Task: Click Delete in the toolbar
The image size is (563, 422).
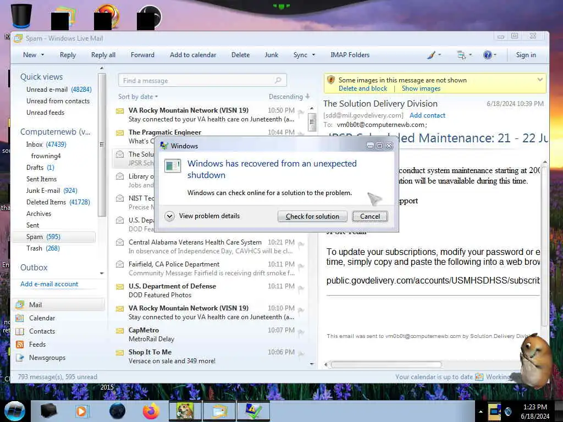Action: pyautogui.click(x=241, y=55)
